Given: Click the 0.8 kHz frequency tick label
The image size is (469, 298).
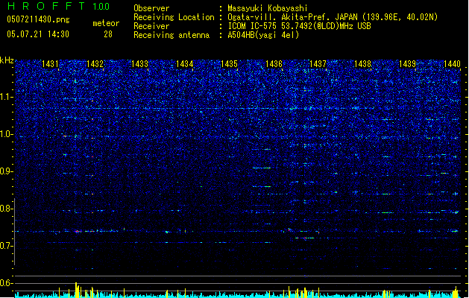Looking at the screenshot, I should [x=7, y=209].
